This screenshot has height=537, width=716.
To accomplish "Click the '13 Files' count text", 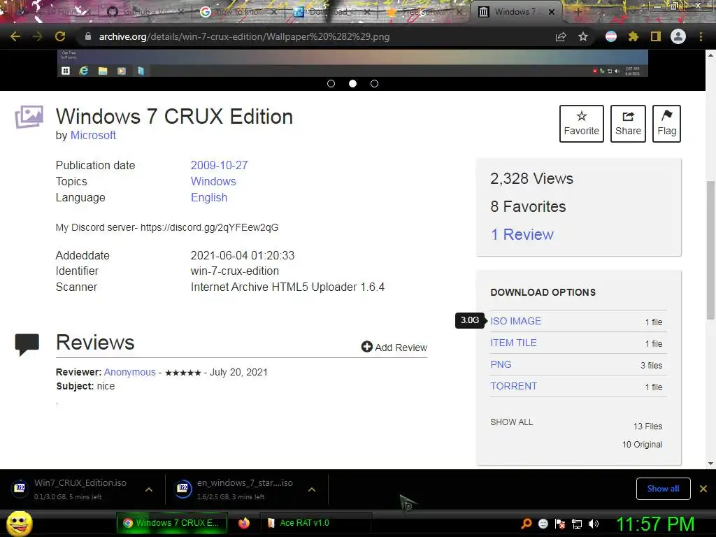I will (x=647, y=426).
